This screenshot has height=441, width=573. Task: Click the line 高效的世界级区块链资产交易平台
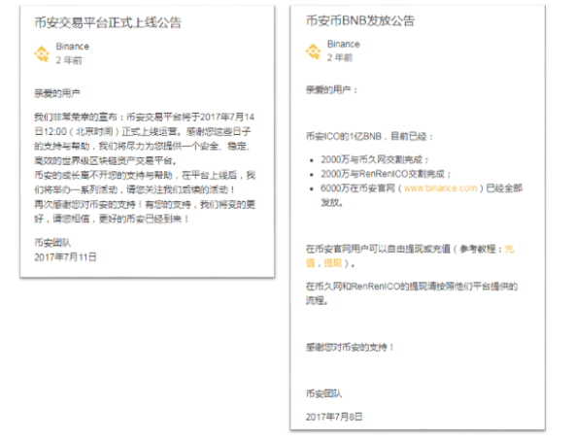pyautogui.click(x=106, y=160)
